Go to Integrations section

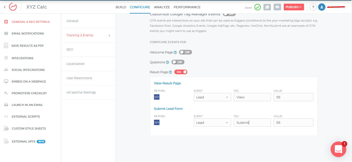(22, 58)
